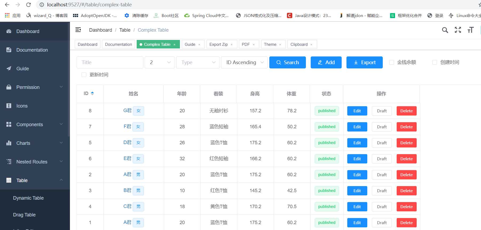This screenshot has width=481, height=230.
Task: Open the Boot社区 bookmark
Action: [166, 15]
